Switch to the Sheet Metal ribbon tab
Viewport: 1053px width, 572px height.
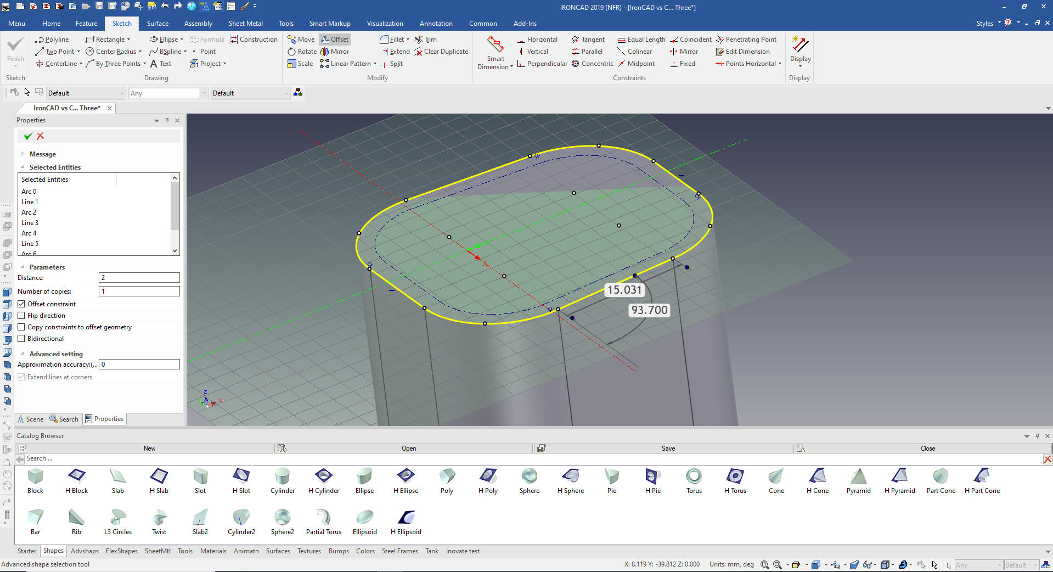(245, 24)
